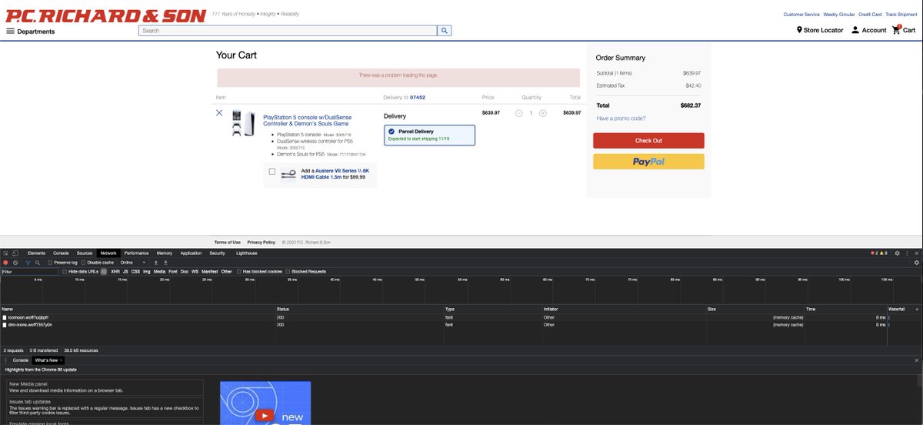Open the Online throttling dropdown

132,263
